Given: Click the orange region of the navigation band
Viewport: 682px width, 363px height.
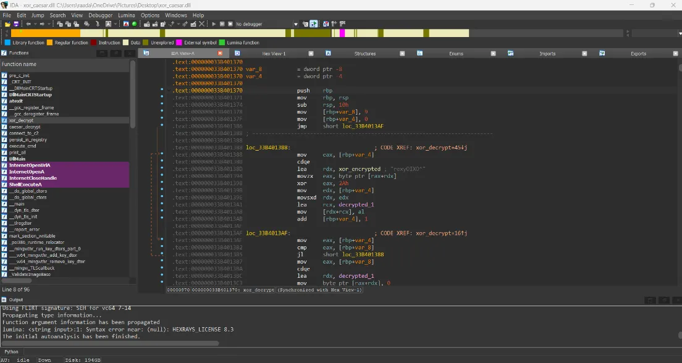Looking at the screenshot, I should click(46, 33).
